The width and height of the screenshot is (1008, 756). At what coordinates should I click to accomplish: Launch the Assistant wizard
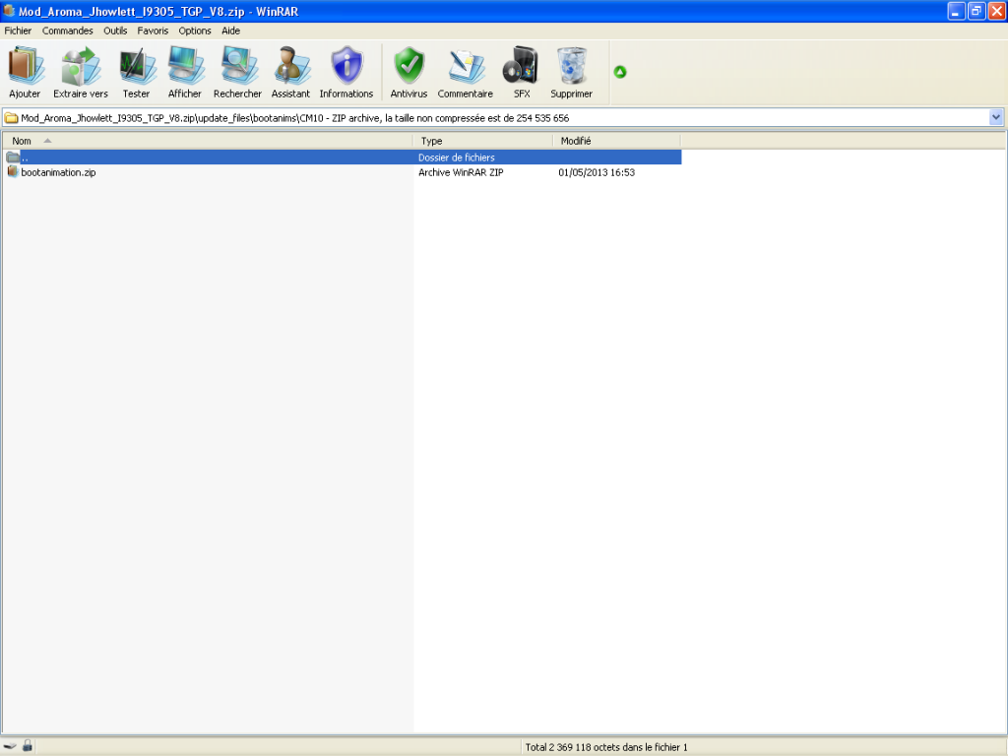tap(290, 72)
